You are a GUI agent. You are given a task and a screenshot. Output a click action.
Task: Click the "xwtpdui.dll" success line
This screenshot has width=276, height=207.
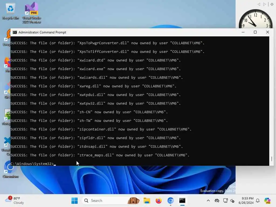pyautogui.click(x=96, y=95)
